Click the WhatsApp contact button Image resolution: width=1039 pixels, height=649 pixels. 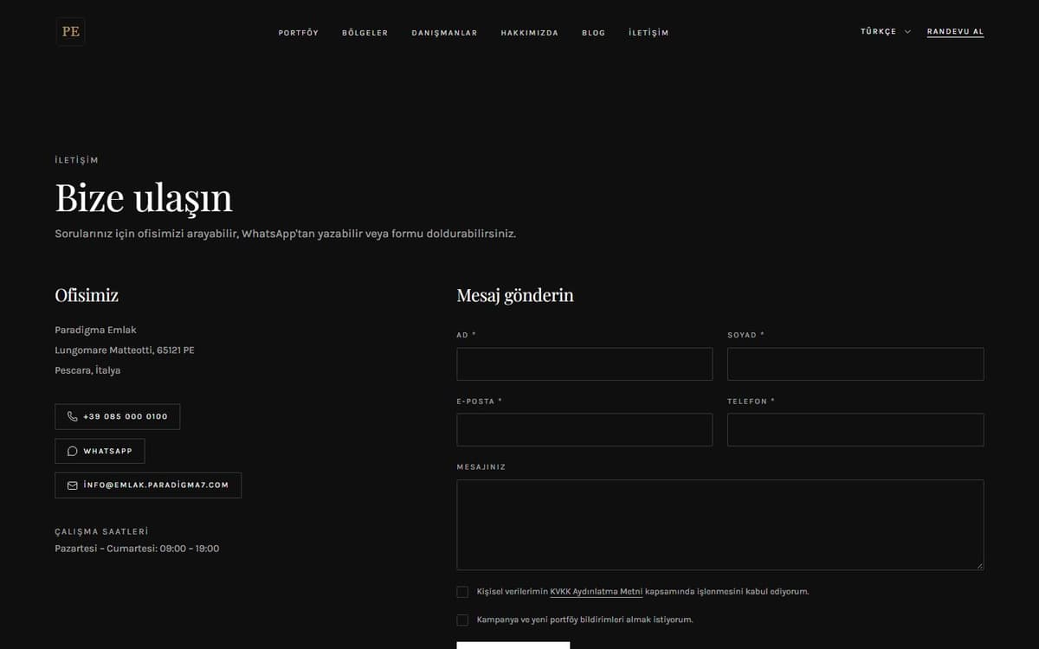(100, 451)
